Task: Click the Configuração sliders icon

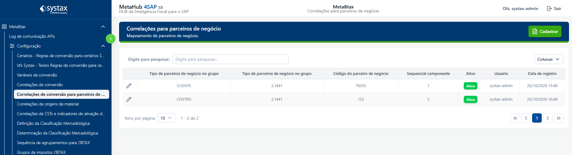Action: [x=12, y=46]
